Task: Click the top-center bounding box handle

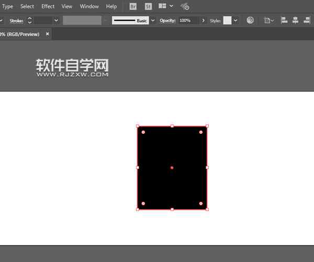Action: tap(172, 126)
